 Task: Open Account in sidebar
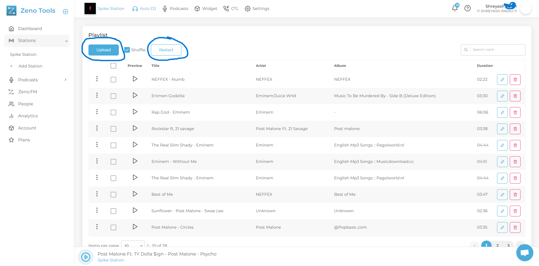coord(27,128)
